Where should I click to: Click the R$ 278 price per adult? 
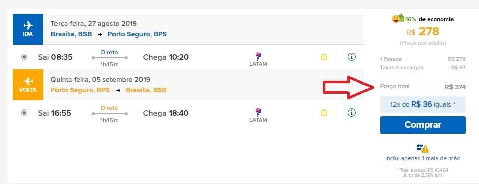coord(423,31)
